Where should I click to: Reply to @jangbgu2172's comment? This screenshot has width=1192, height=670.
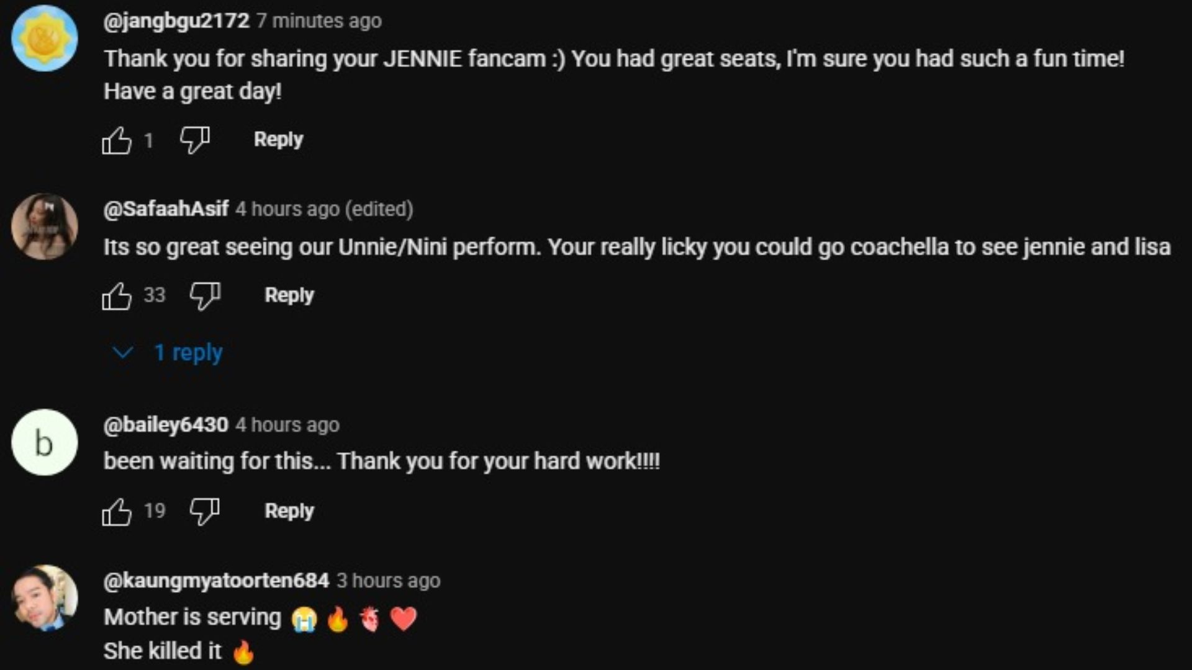point(278,140)
